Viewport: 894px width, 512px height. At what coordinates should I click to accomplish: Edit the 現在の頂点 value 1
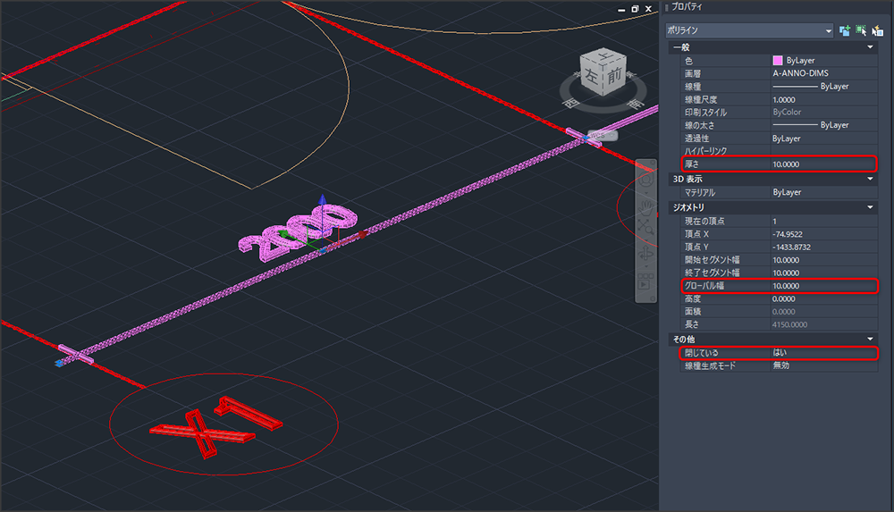tap(823, 222)
